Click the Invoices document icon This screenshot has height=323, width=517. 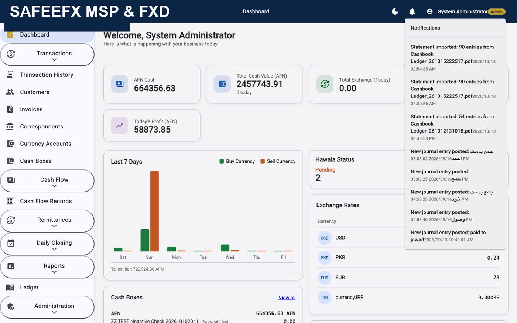tap(10, 109)
